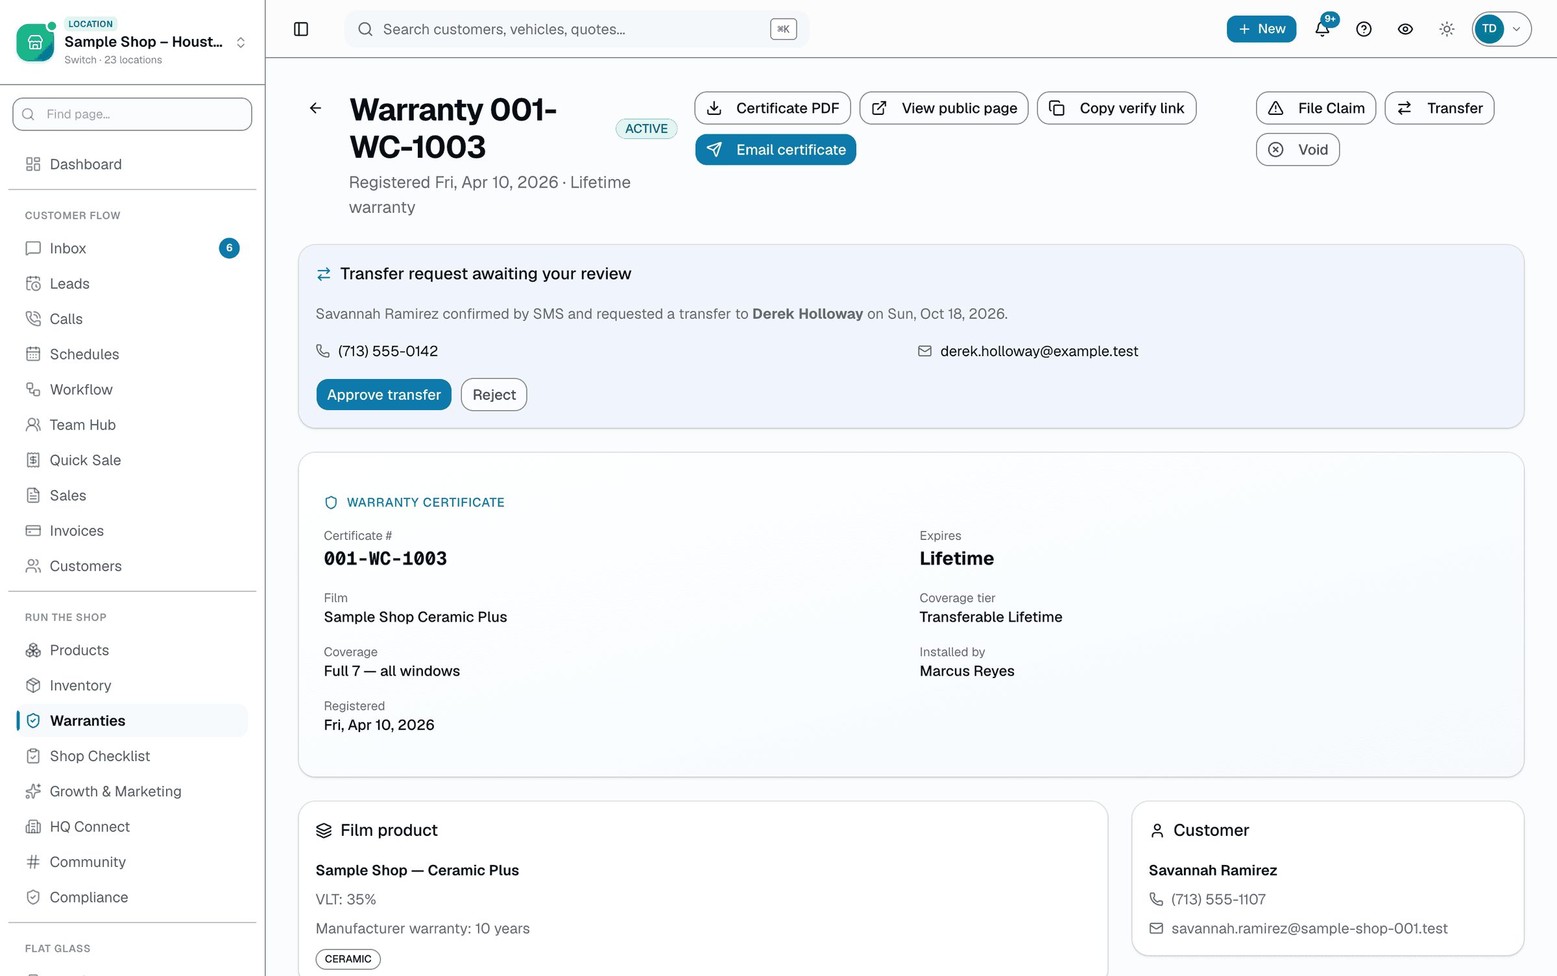Open the notifications bell

(x=1322, y=29)
